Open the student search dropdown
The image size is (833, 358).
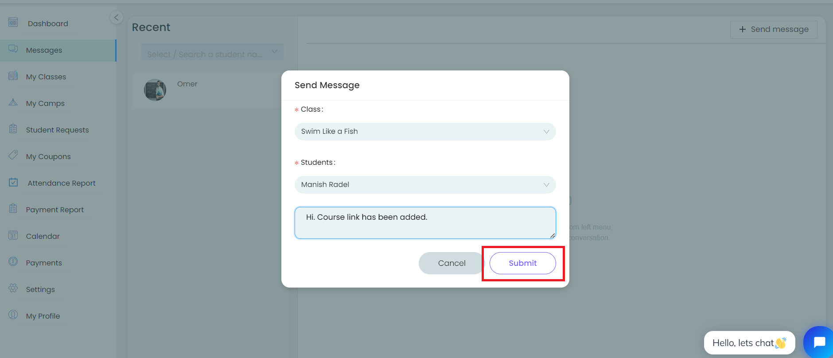point(212,52)
